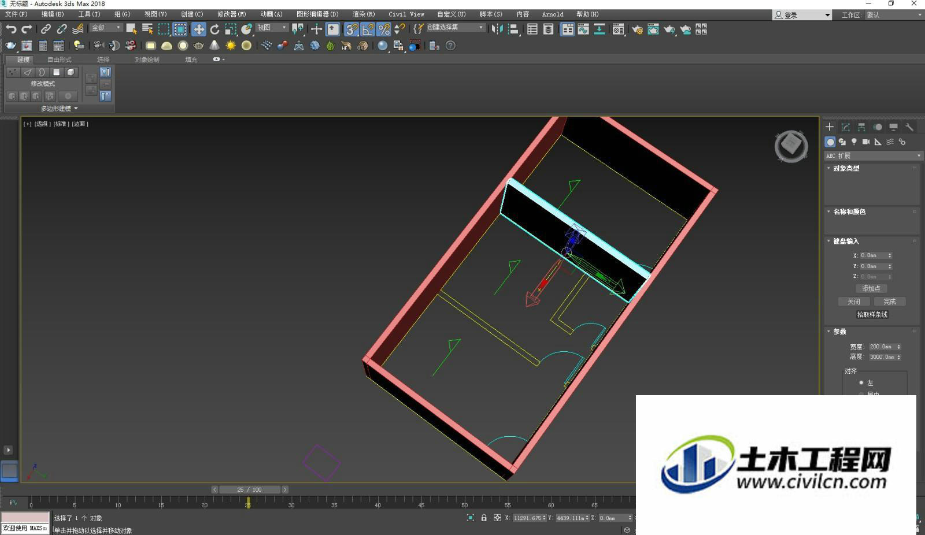
Task: Click the Undo arrow icon
Action: [11, 29]
